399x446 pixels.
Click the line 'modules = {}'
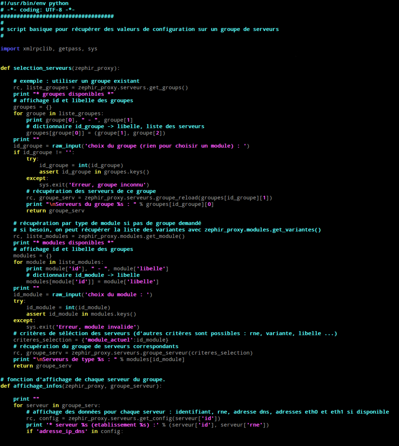point(33,256)
